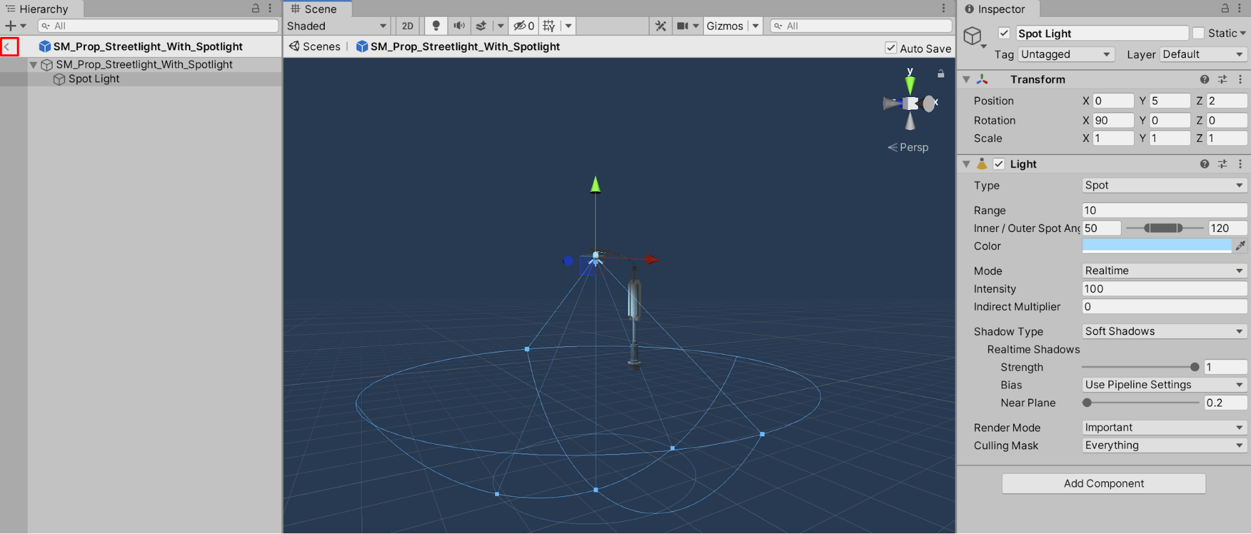Uncheck the Light component enabled checkbox
The image size is (1251, 534).
(999, 164)
